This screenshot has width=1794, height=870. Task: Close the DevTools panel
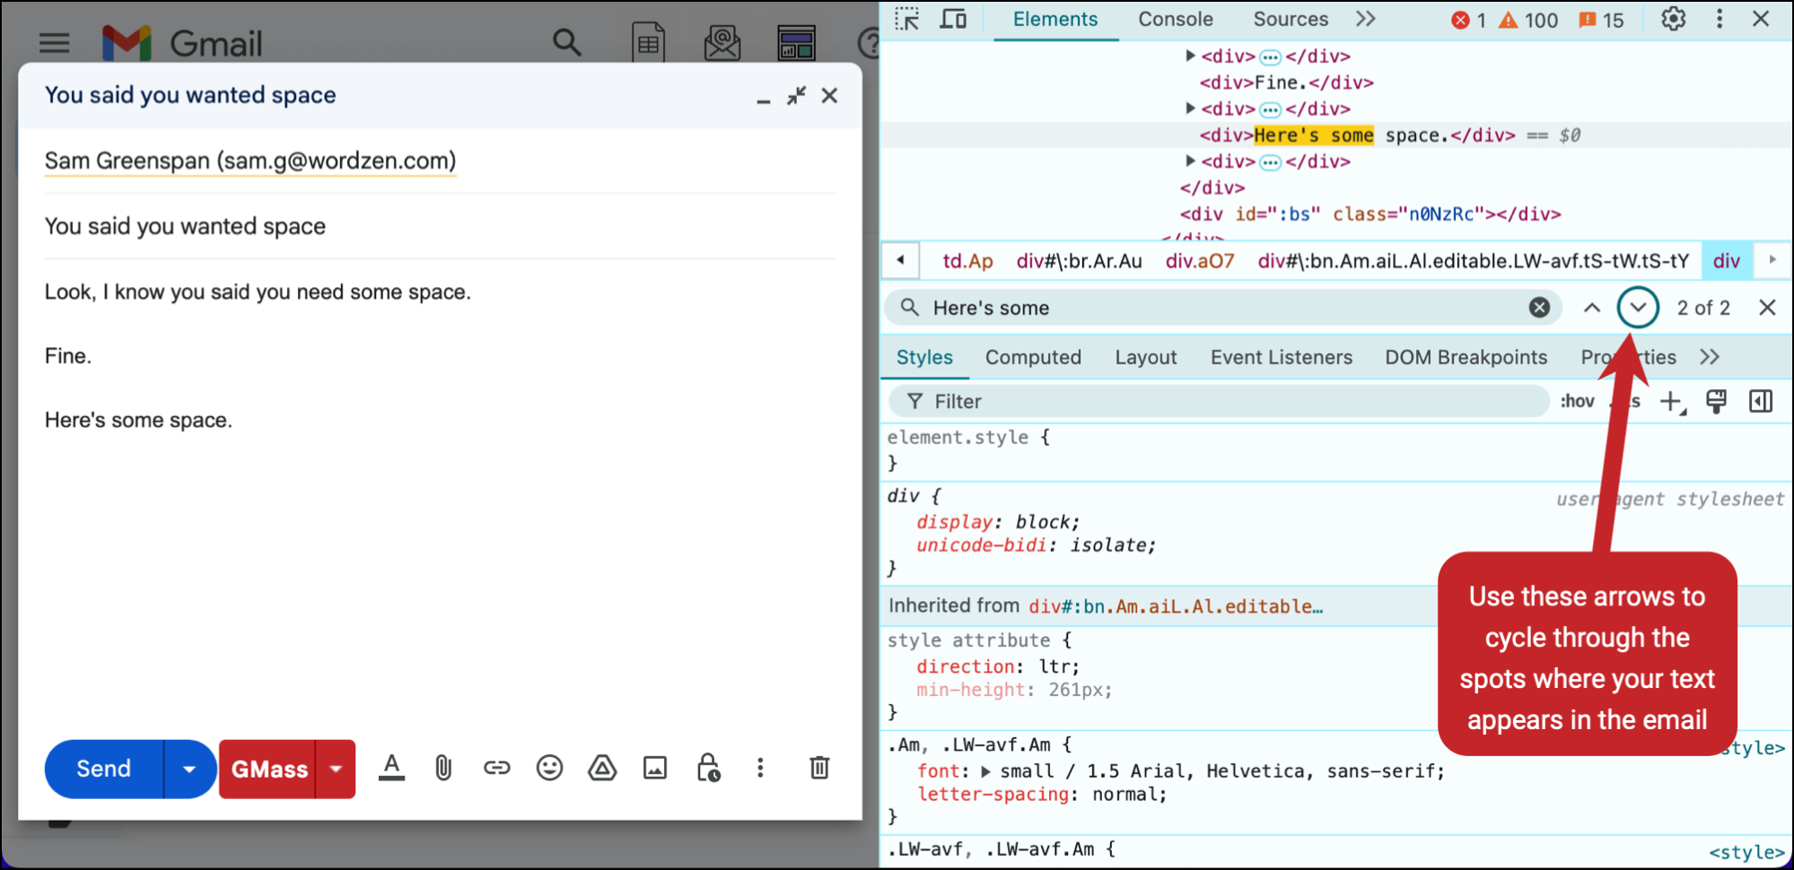(x=1761, y=19)
